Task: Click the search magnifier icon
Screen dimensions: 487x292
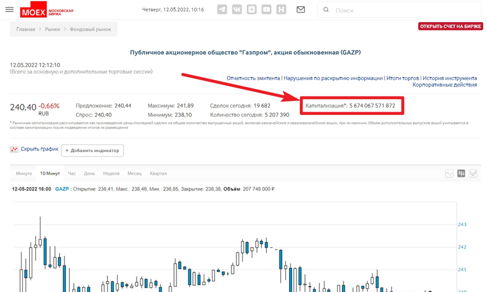Action: pos(326,9)
